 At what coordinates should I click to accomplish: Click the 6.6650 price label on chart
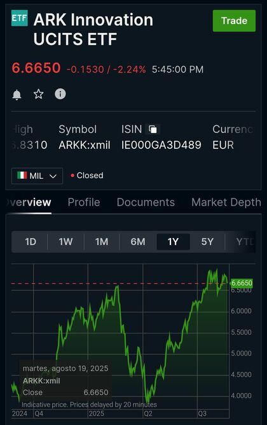coord(242,283)
